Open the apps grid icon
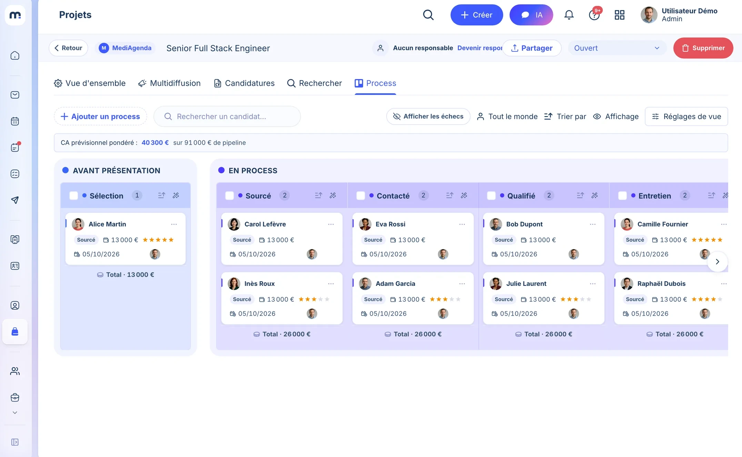Screen dimensions: 742x457 [620, 15]
